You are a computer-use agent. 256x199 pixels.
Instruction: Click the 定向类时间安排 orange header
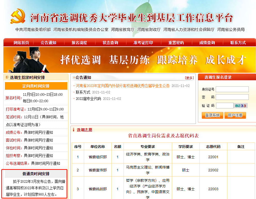point(36,86)
